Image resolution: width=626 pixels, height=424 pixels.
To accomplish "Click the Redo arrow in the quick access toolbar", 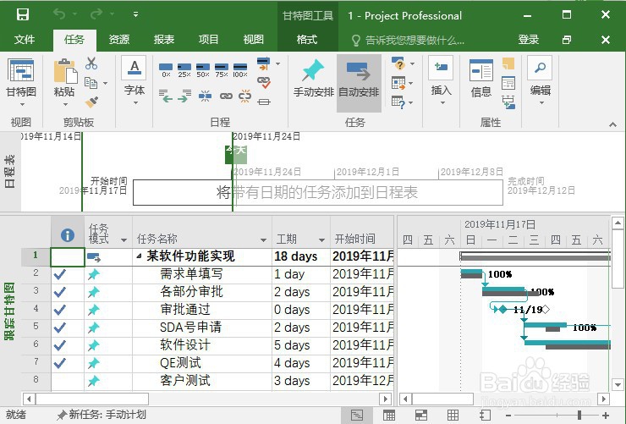I will click(x=96, y=14).
